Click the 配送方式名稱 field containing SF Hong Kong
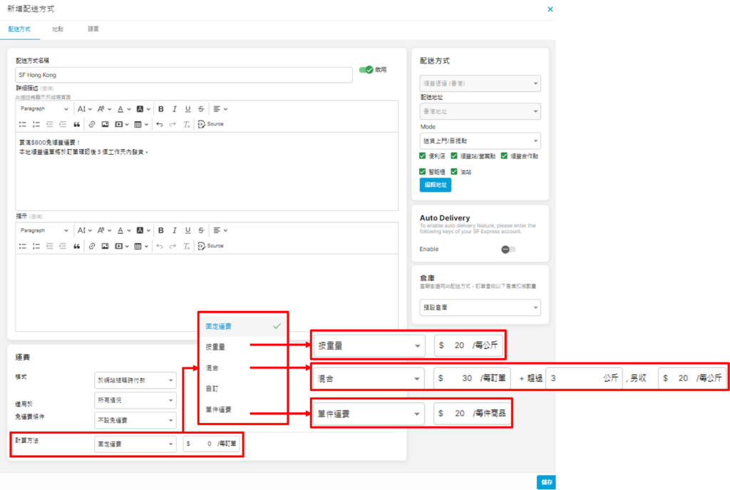 tap(183, 75)
